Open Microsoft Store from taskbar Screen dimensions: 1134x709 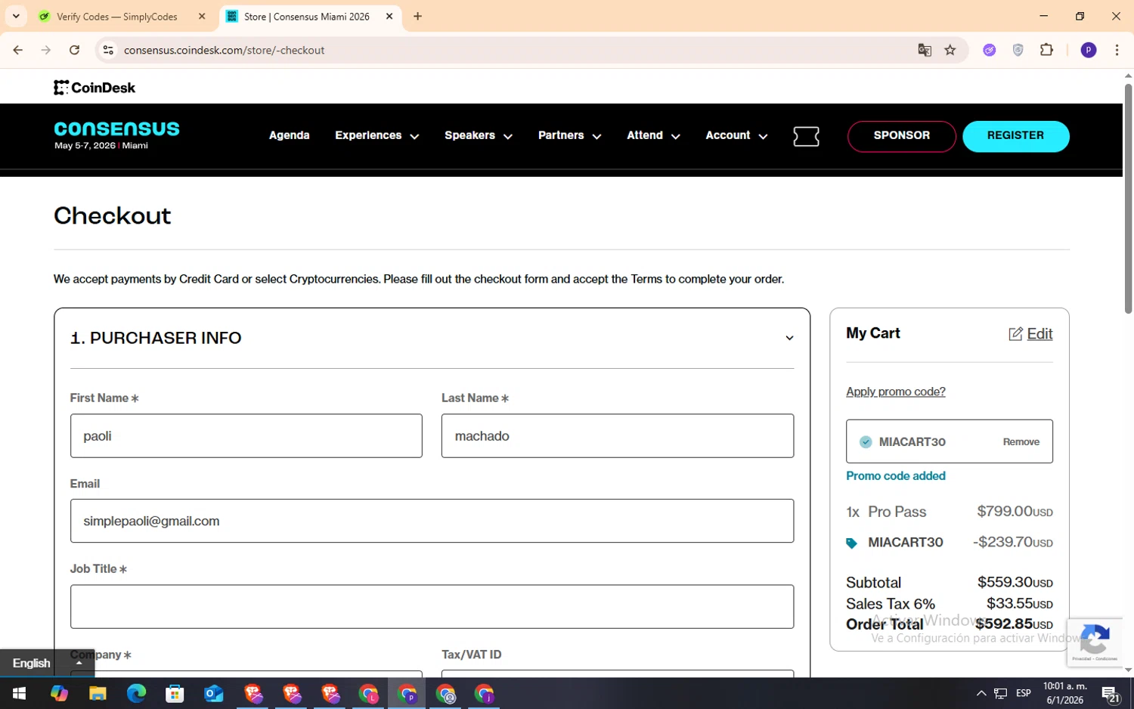(x=175, y=693)
